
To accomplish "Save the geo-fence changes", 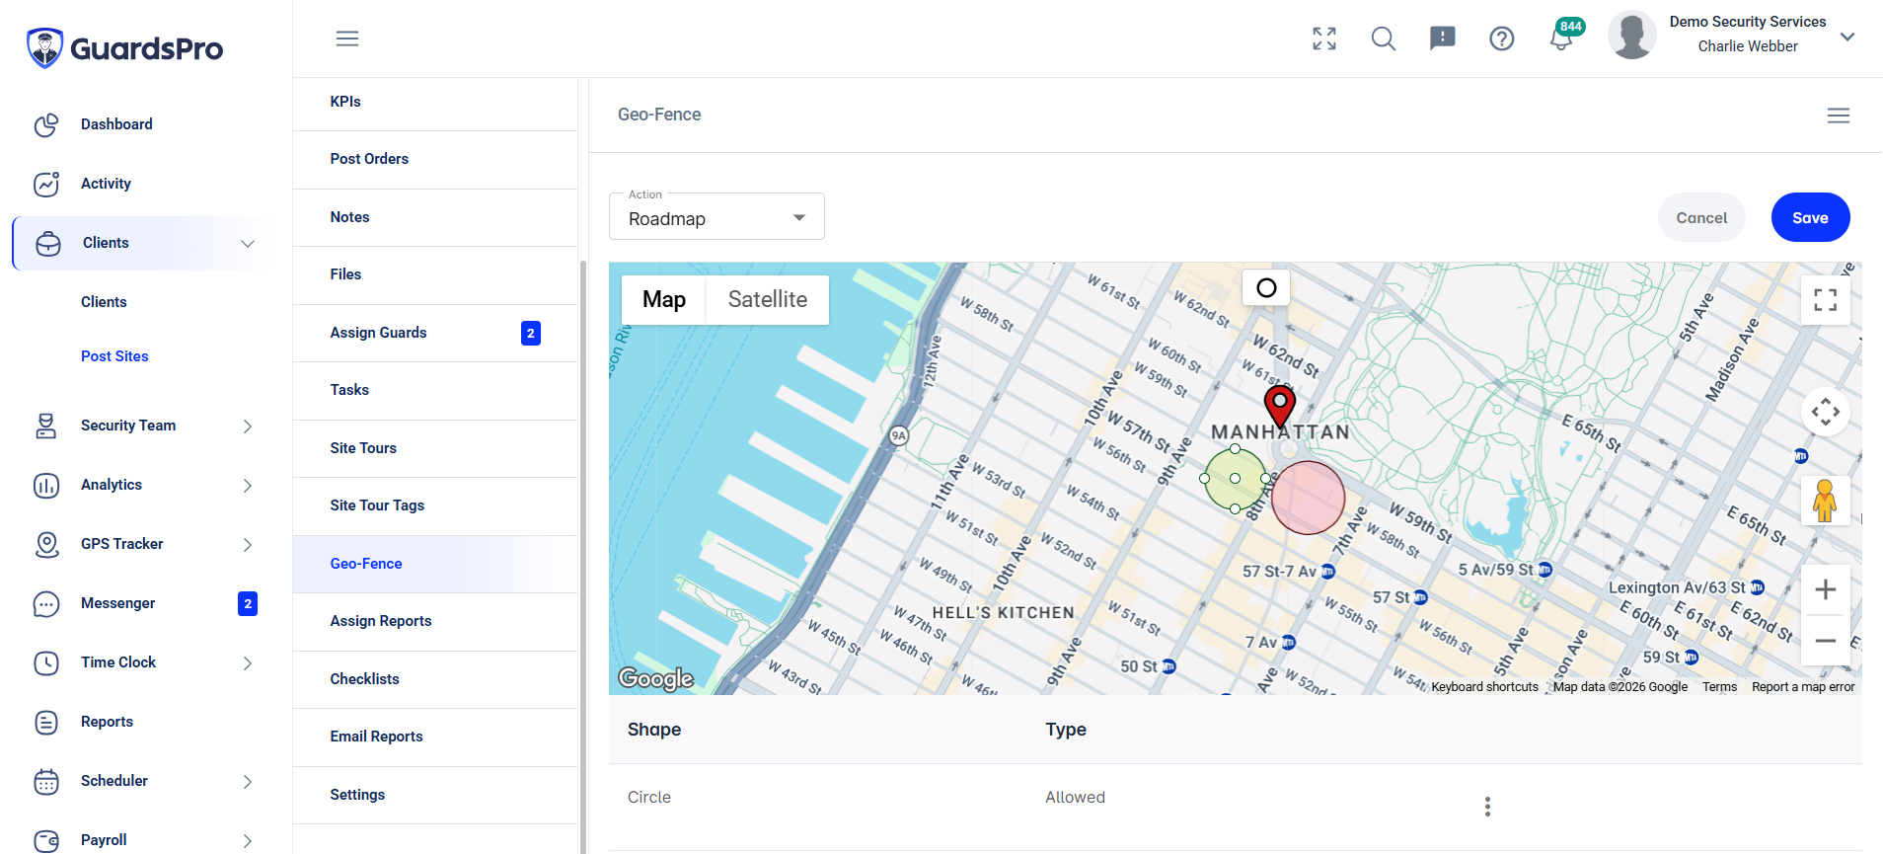I will click(1810, 217).
